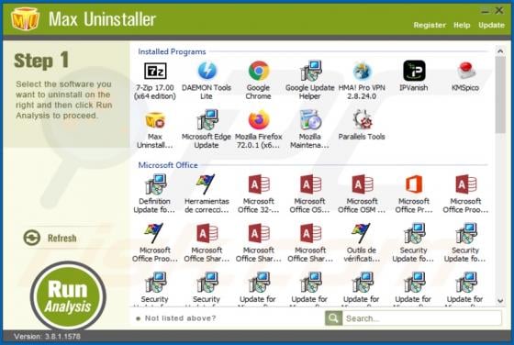The image size is (514, 345).
Task: Pick HMA! Pro VPN 2.8.24.0
Action: coord(362,71)
